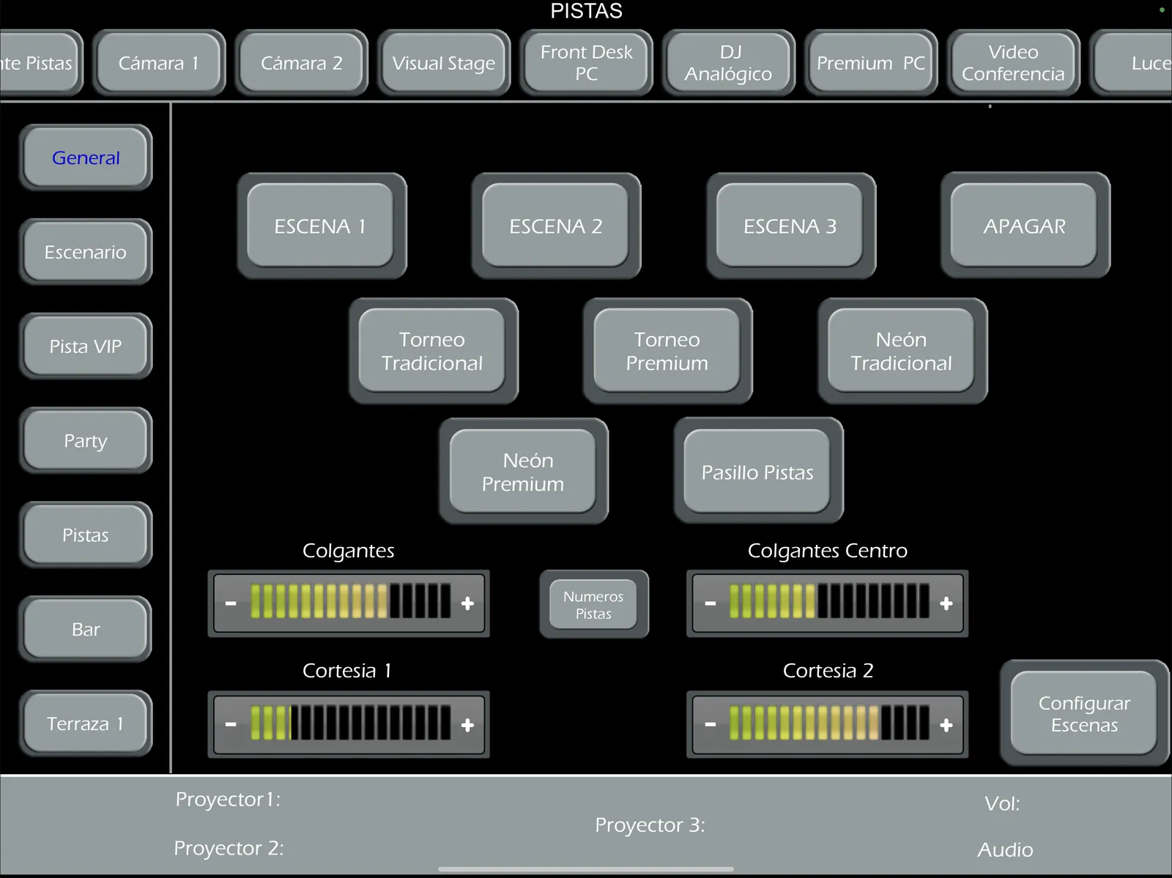Switch to the Escenario section
Viewport: 1172px width, 878px height.
pyautogui.click(x=86, y=252)
